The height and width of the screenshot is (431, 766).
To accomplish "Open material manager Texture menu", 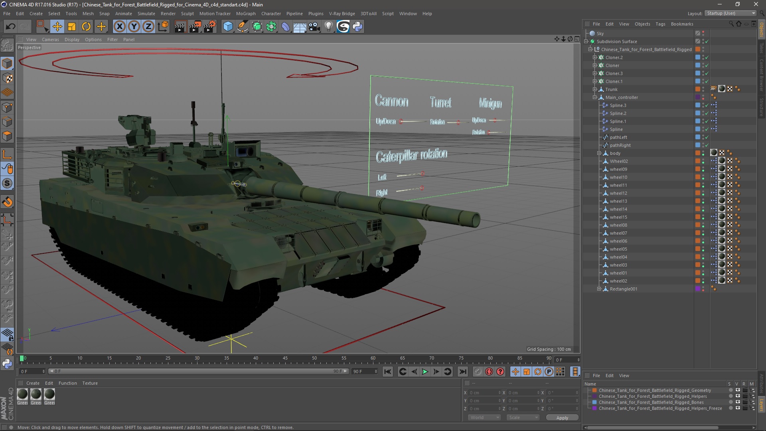I will pyautogui.click(x=90, y=383).
